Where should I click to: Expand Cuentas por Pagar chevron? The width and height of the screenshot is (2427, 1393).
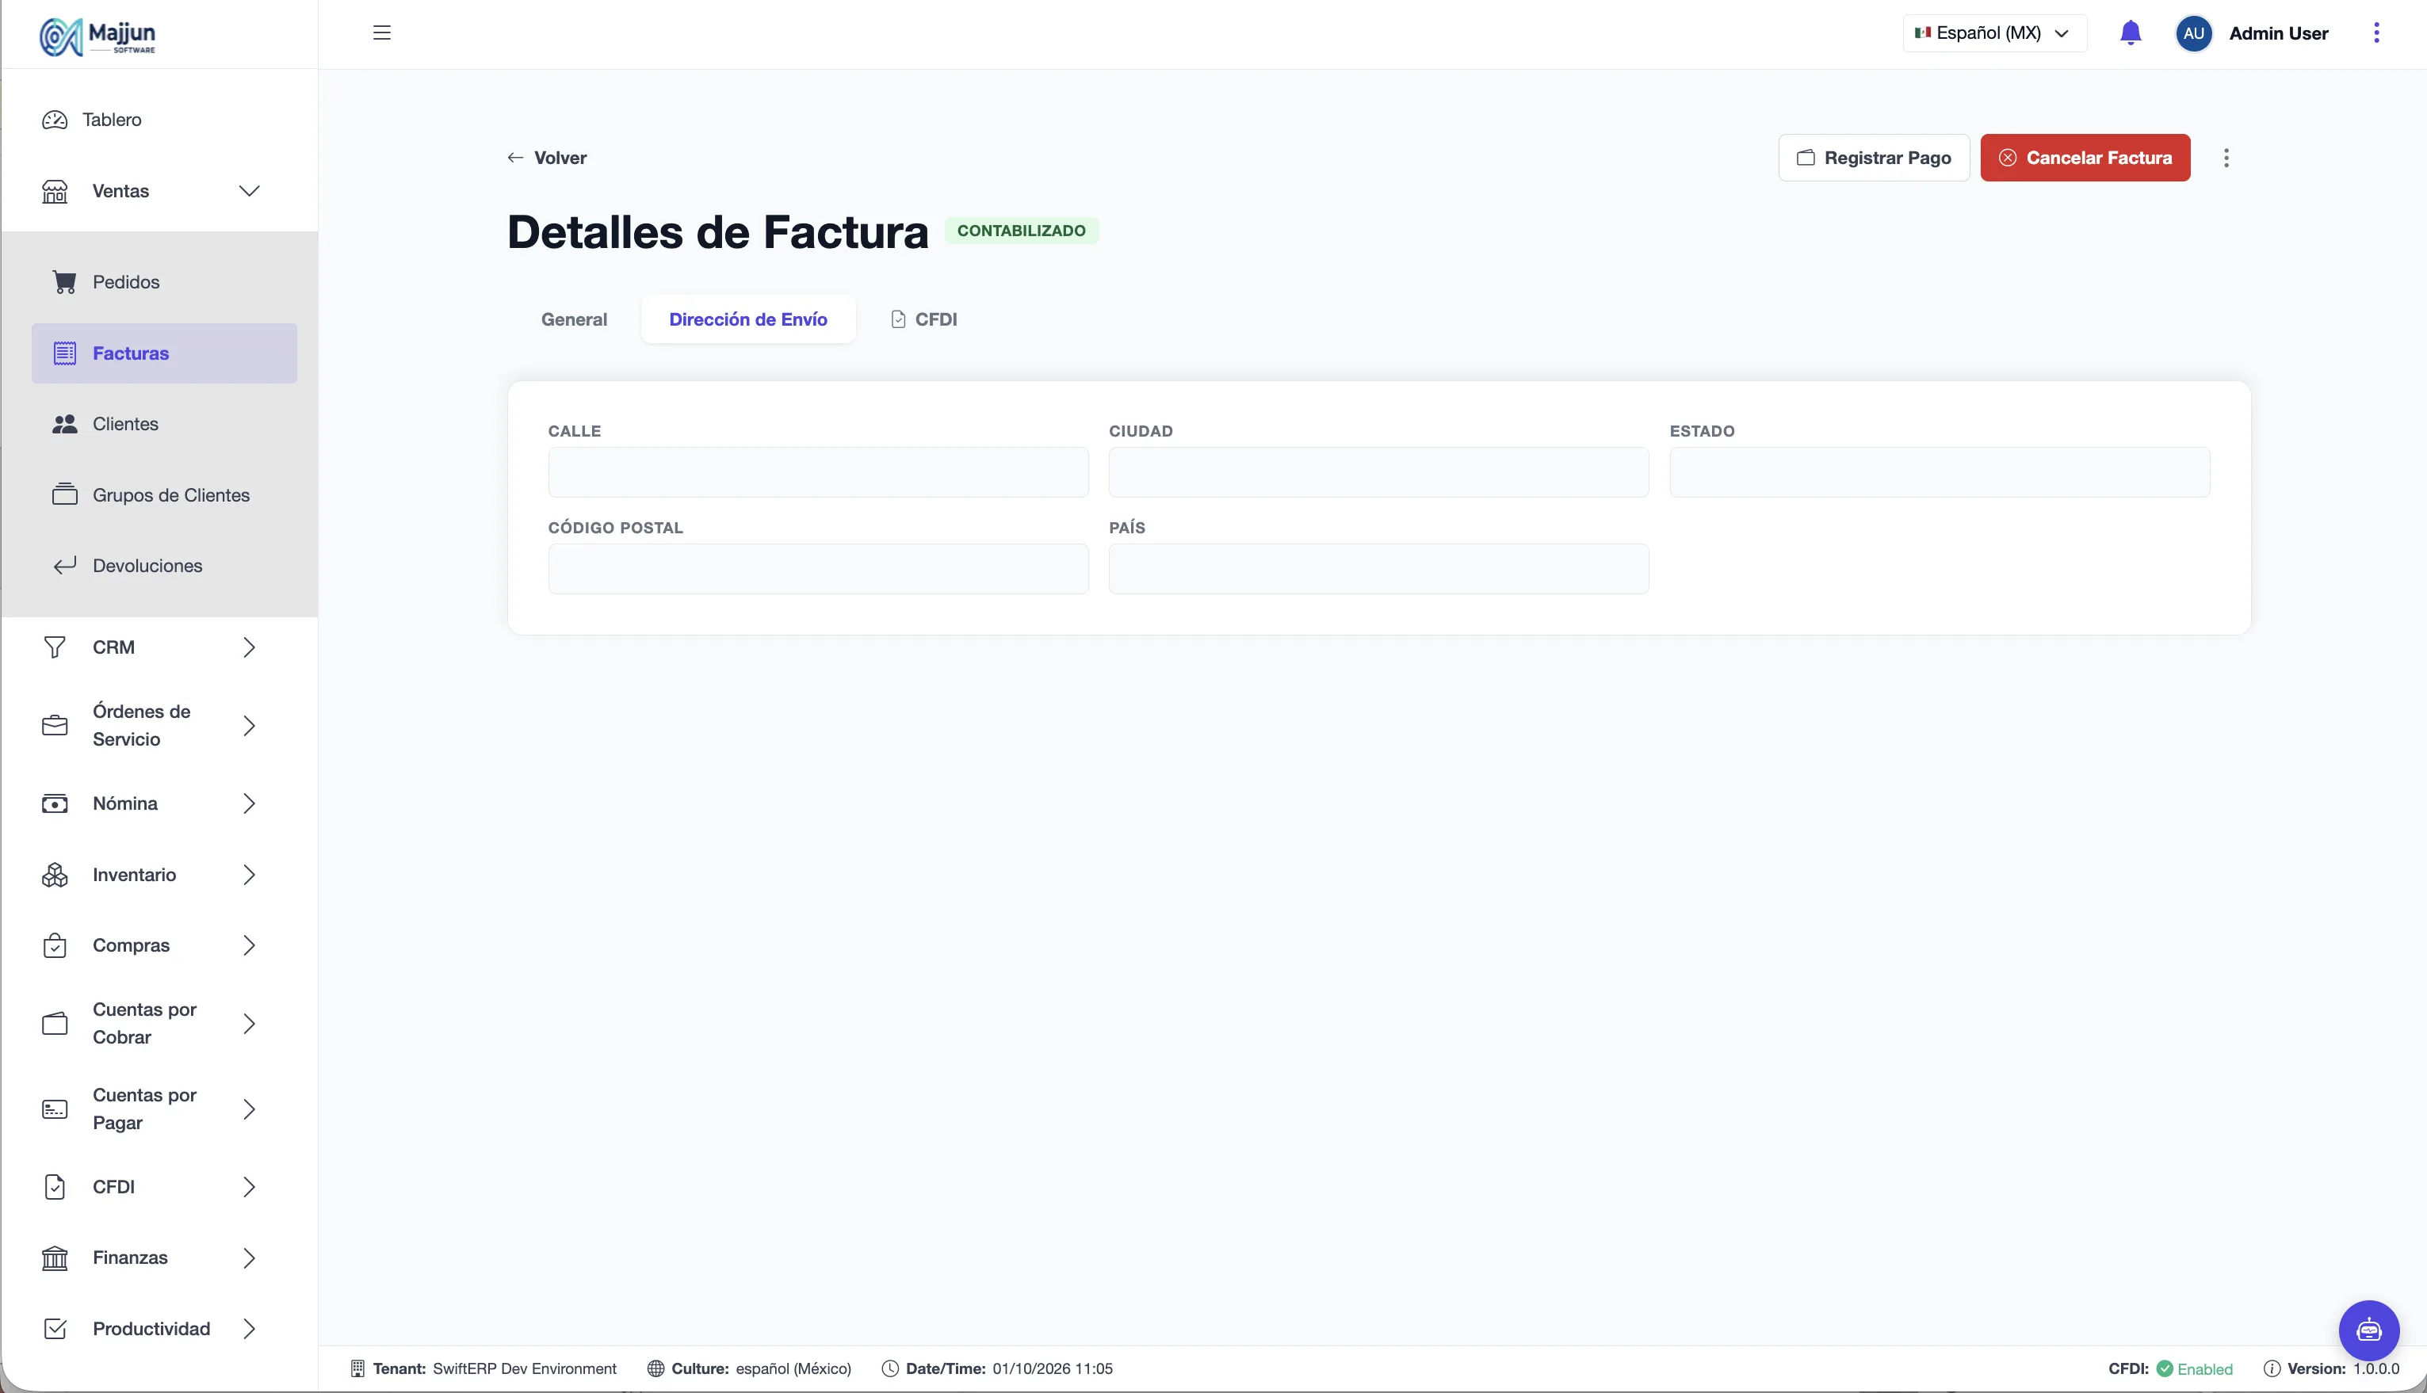click(x=249, y=1109)
